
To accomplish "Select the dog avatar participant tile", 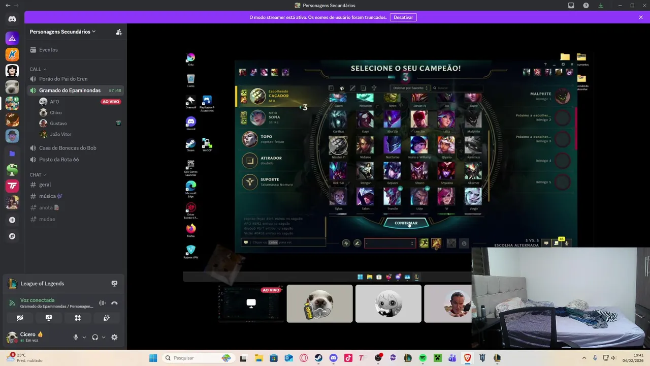I will coord(319,303).
